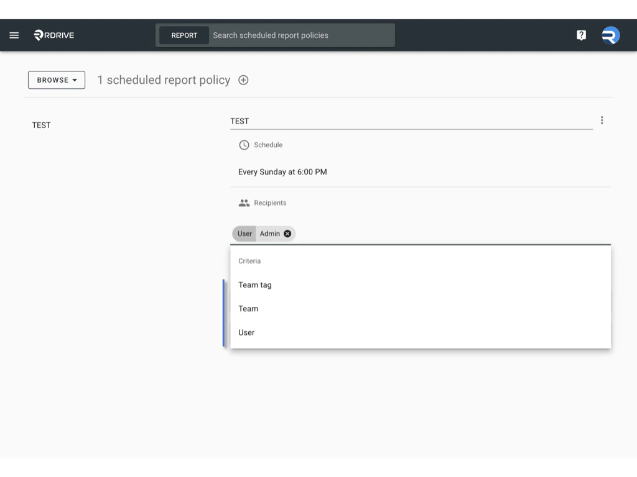This screenshot has width=637, height=477.
Task: Select the User recipient chip
Action: 244,234
